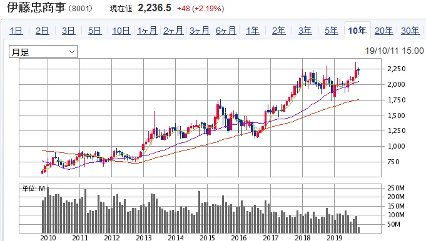Click the 2015 year label
Image resolution: width=426 pixels, height=241 pixels.
(x=208, y=238)
